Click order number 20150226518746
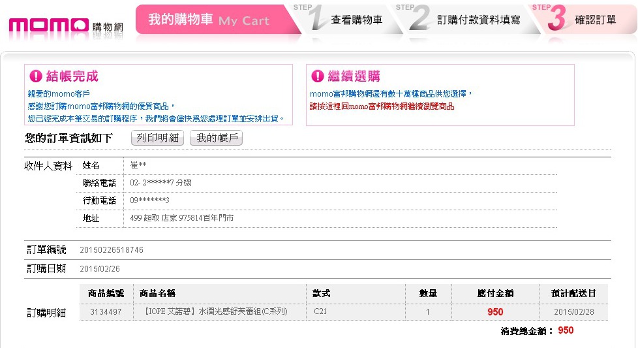The image size is (638, 348). (112, 250)
